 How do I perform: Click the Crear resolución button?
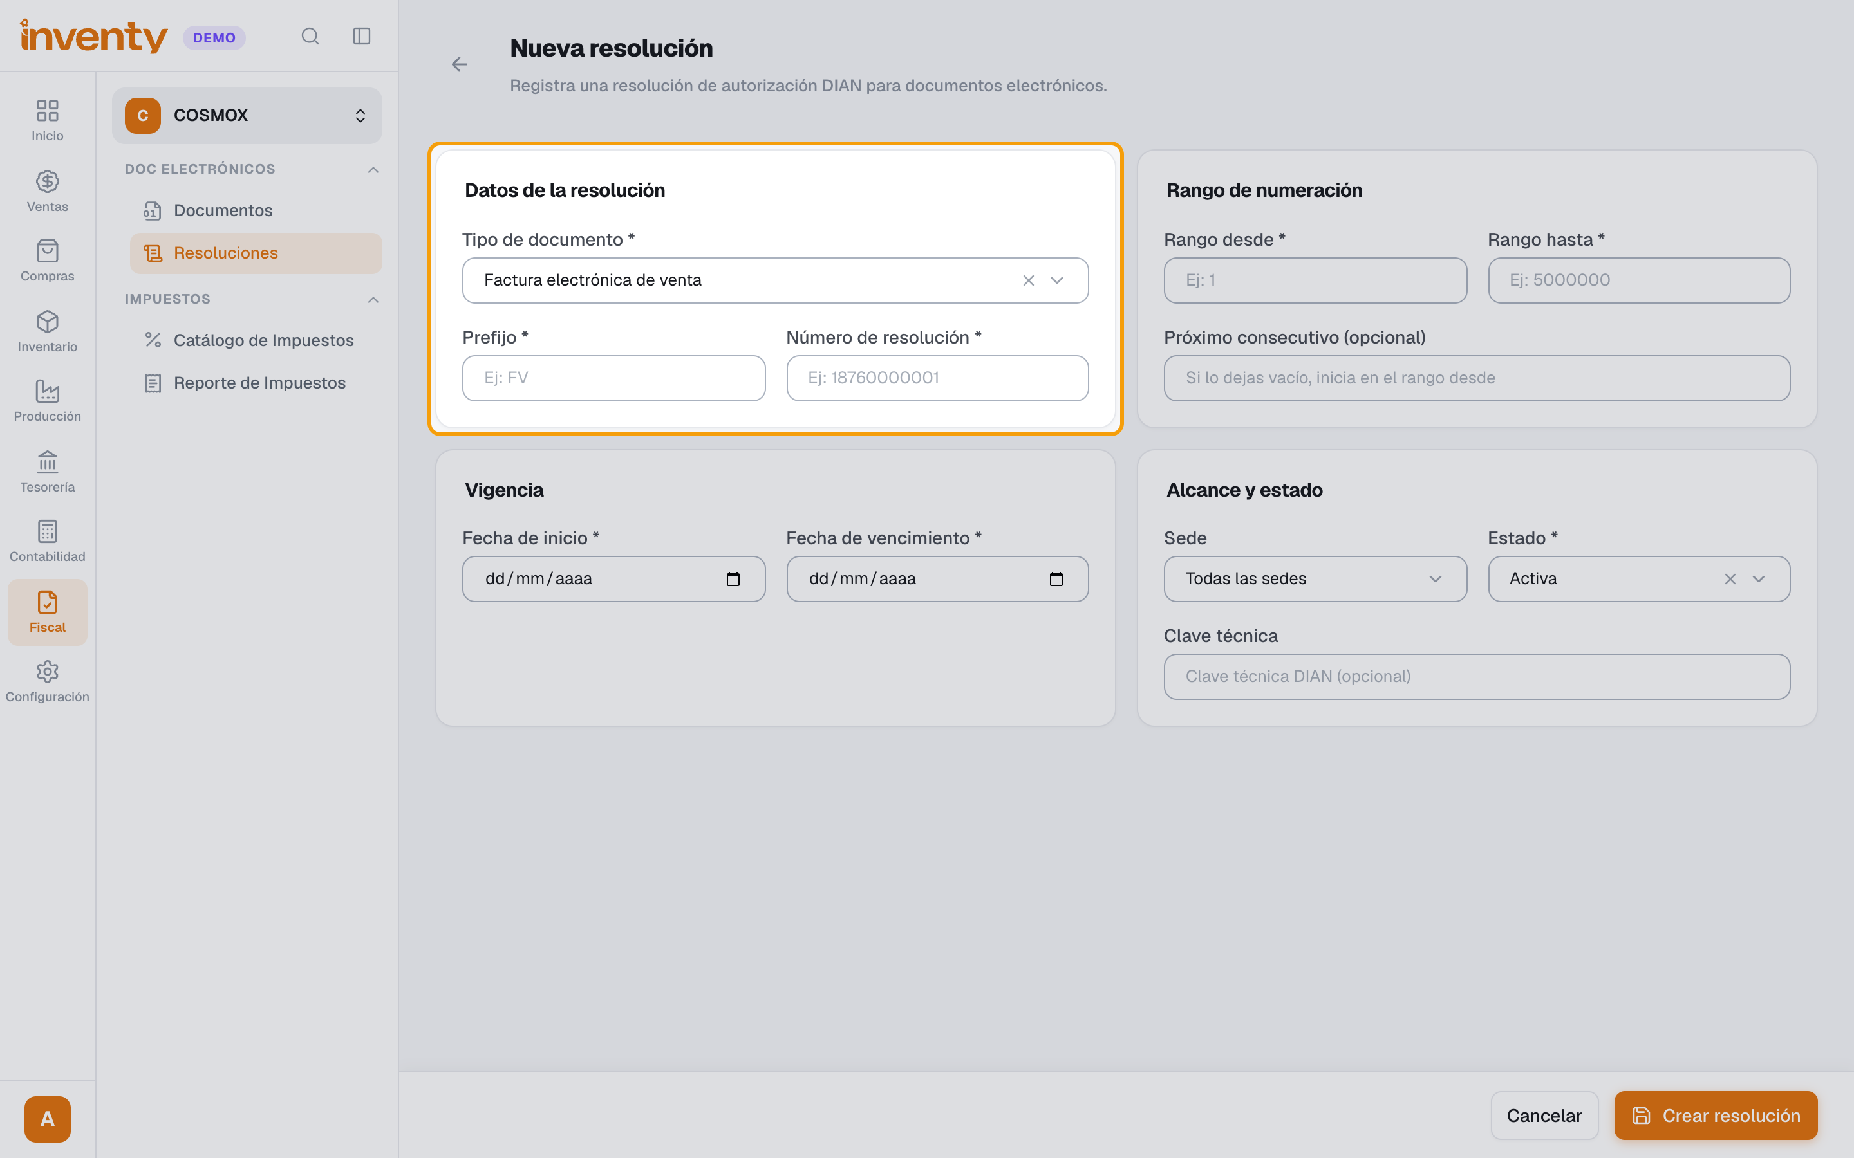[x=1716, y=1115]
